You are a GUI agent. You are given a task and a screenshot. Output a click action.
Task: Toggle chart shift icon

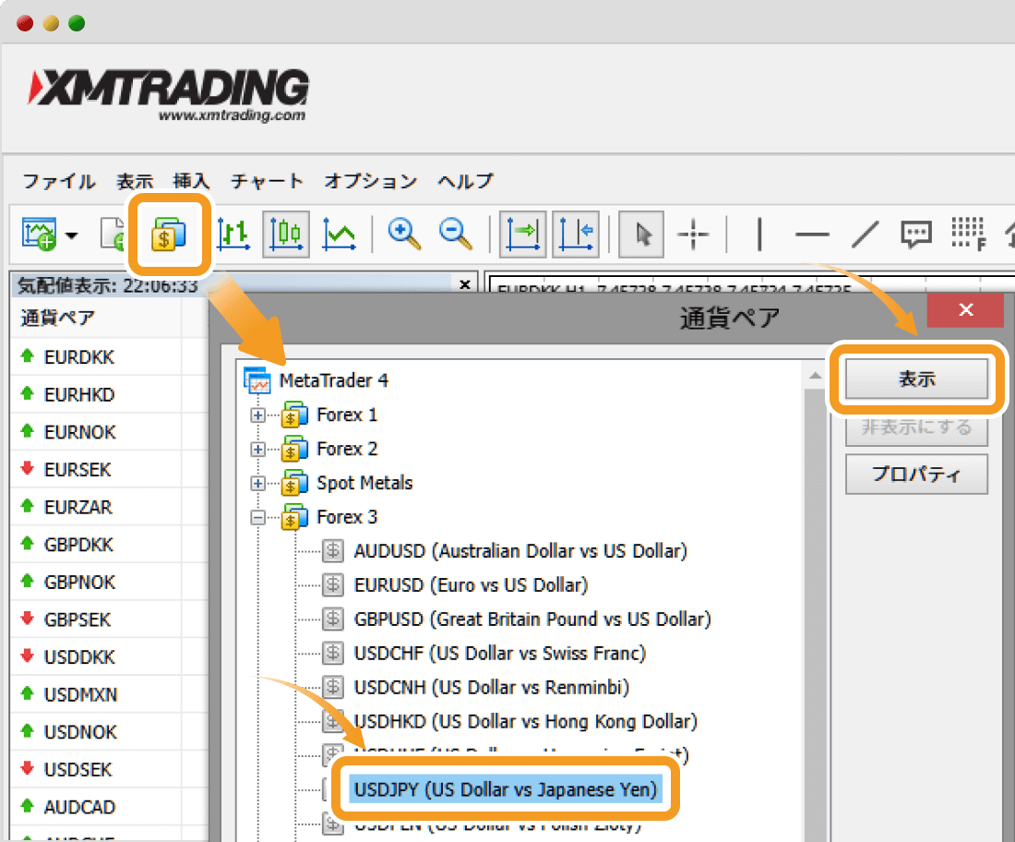tap(576, 234)
